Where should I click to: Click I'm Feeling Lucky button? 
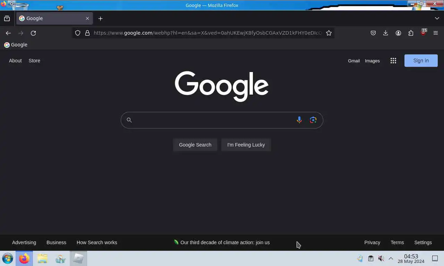click(246, 145)
